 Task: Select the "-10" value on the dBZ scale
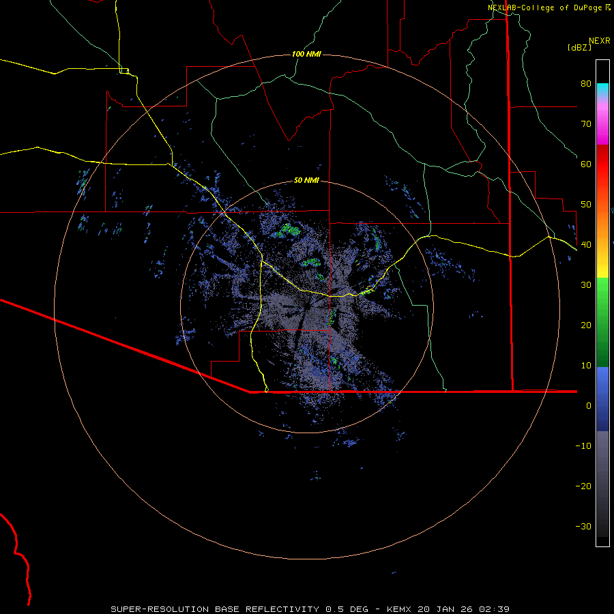coord(583,446)
